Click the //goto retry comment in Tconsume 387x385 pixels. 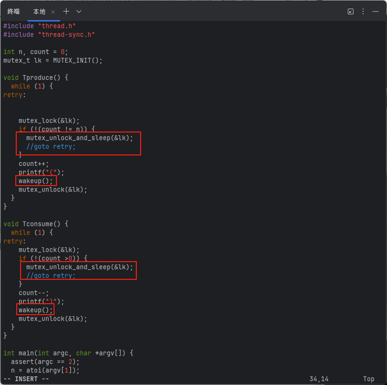[51, 275]
